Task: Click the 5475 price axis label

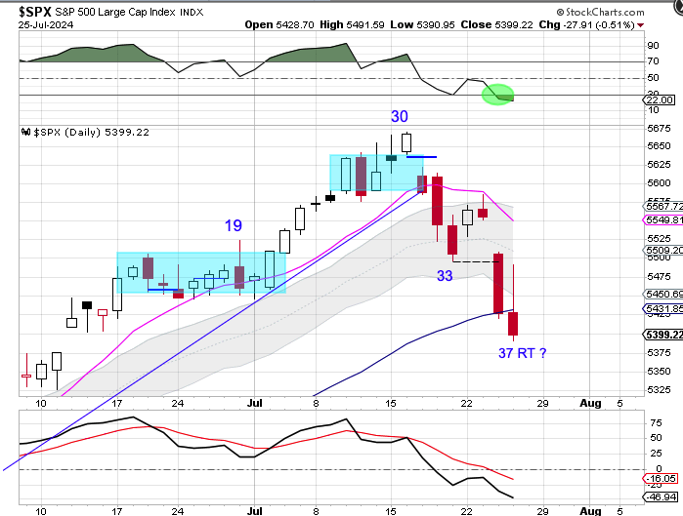Action: click(659, 276)
